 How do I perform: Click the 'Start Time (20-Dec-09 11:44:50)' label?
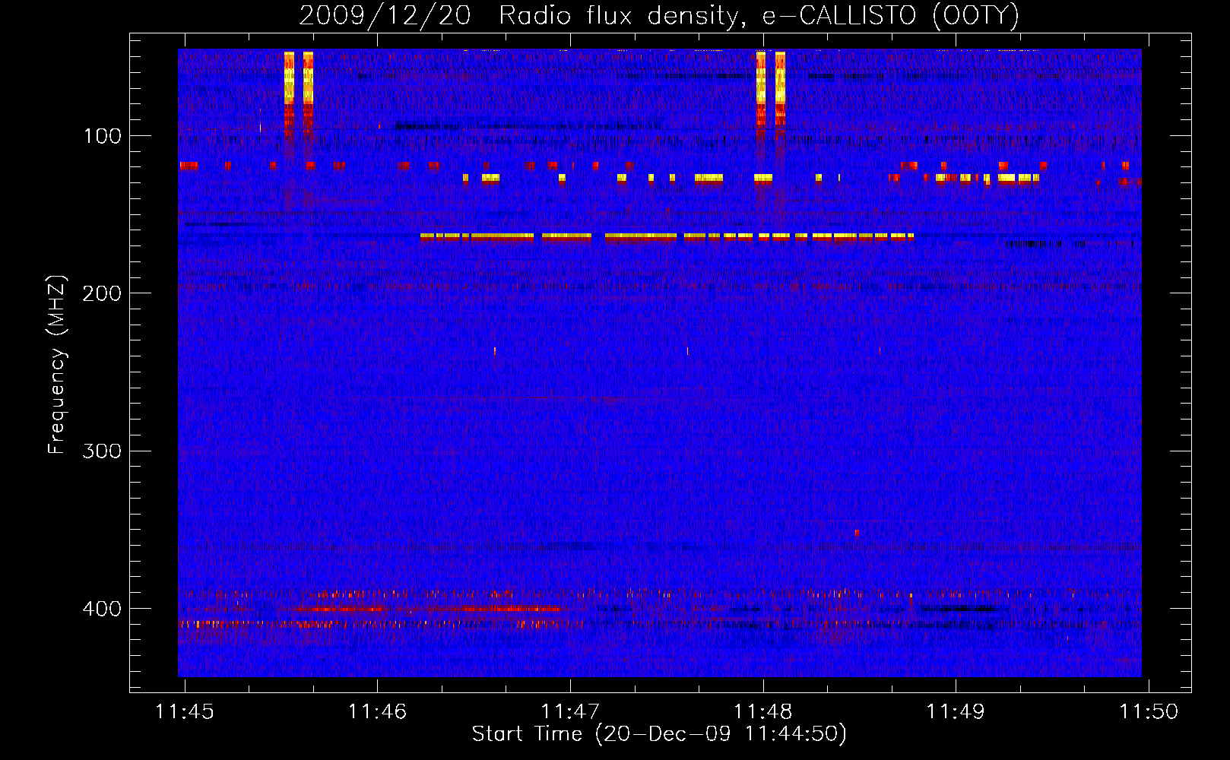(659, 734)
